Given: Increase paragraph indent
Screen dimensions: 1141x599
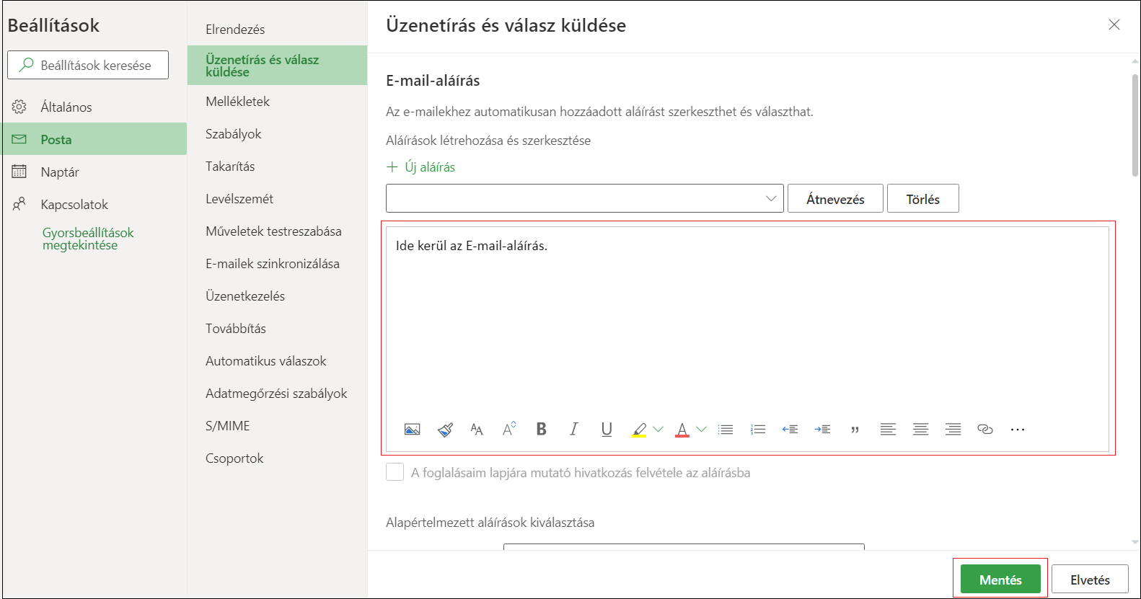Looking at the screenshot, I should click(823, 430).
